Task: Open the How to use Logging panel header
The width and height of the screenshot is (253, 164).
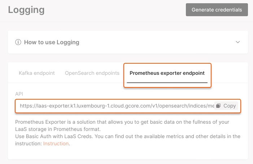Action: (128, 42)
